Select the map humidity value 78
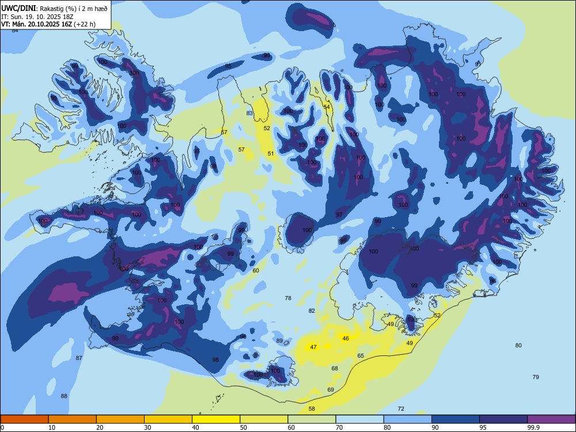 point(288,298)
